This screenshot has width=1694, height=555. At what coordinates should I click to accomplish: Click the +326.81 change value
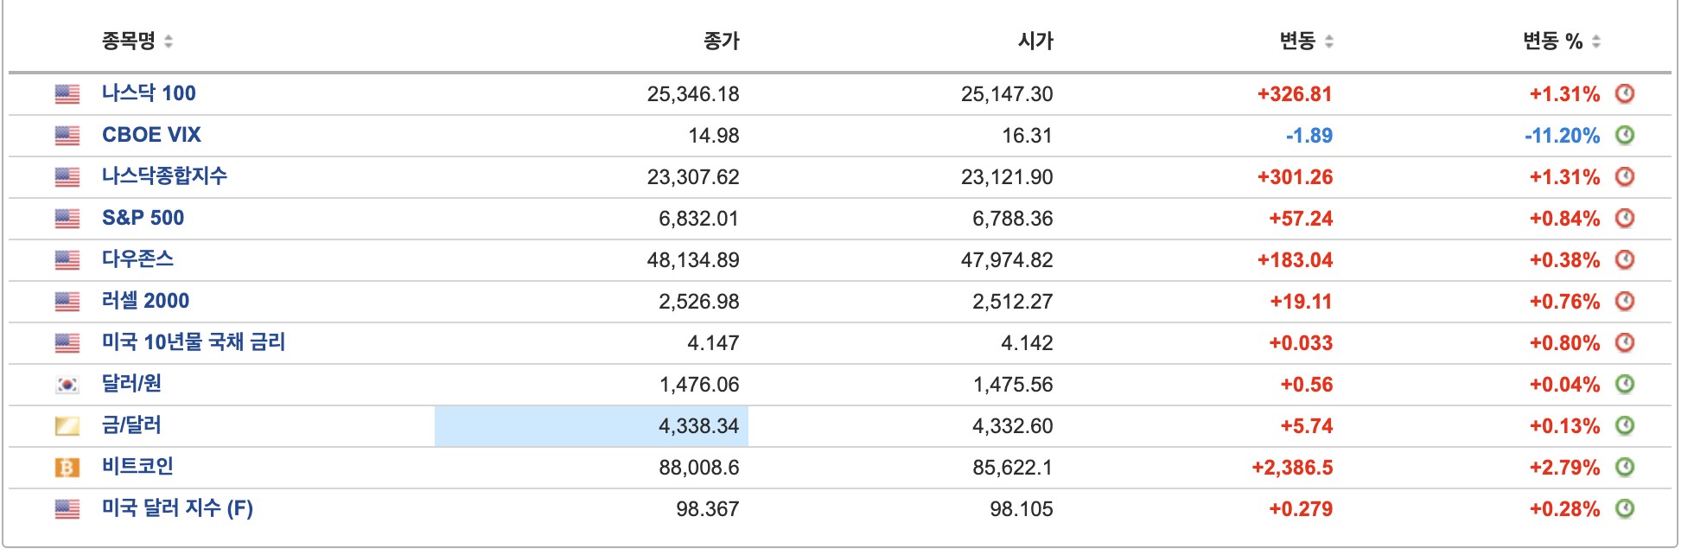[x=1295, y=94]
